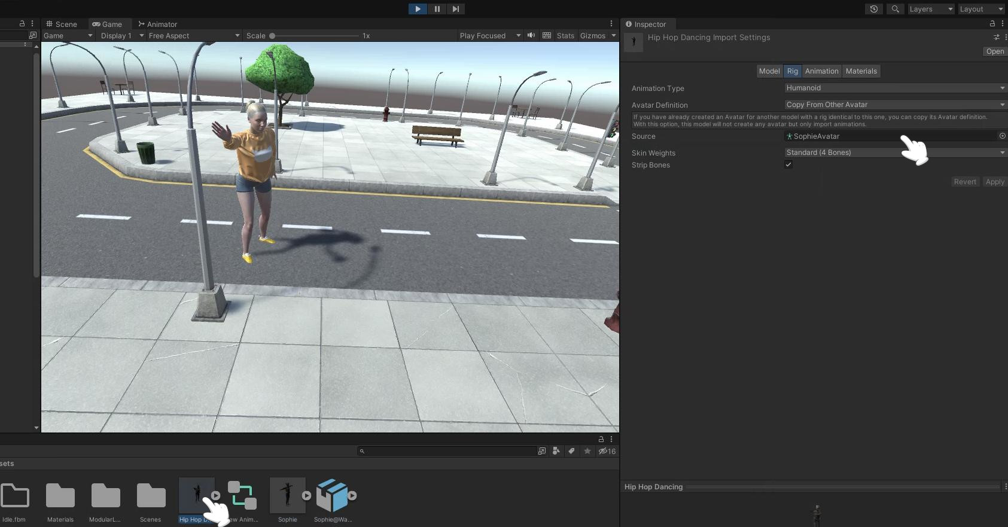Toggle the Strip Bones checkbox
Viewport: 1008px width, 527px height.
[788, 165]
